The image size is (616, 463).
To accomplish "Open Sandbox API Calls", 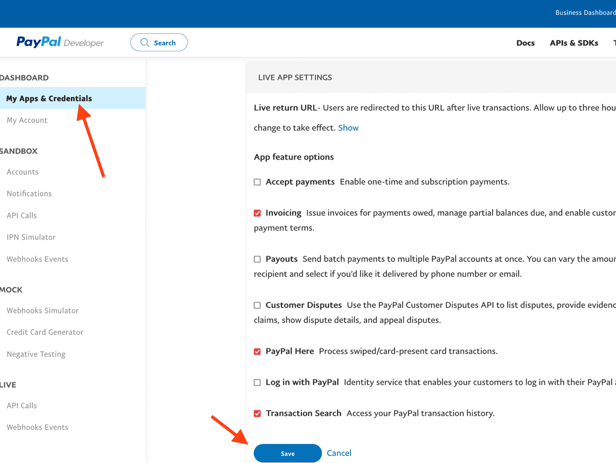I will coord(22,215).
